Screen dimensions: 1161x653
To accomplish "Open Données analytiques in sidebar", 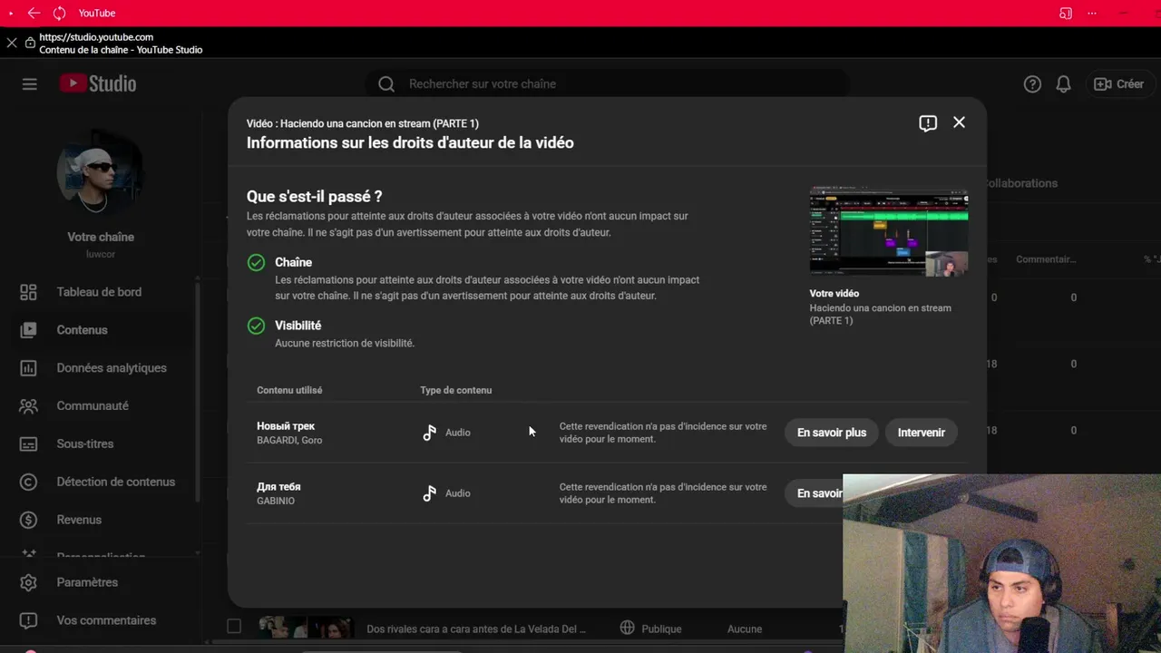I will [x=112, y=368].
